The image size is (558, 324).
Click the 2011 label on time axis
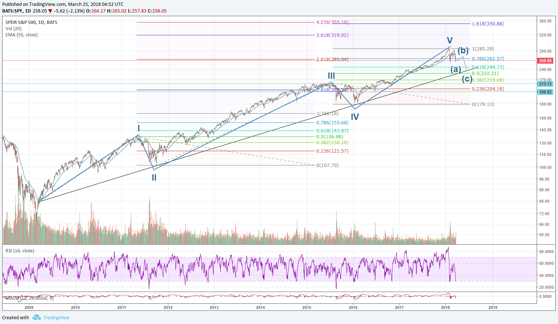(x=121, y=308)
